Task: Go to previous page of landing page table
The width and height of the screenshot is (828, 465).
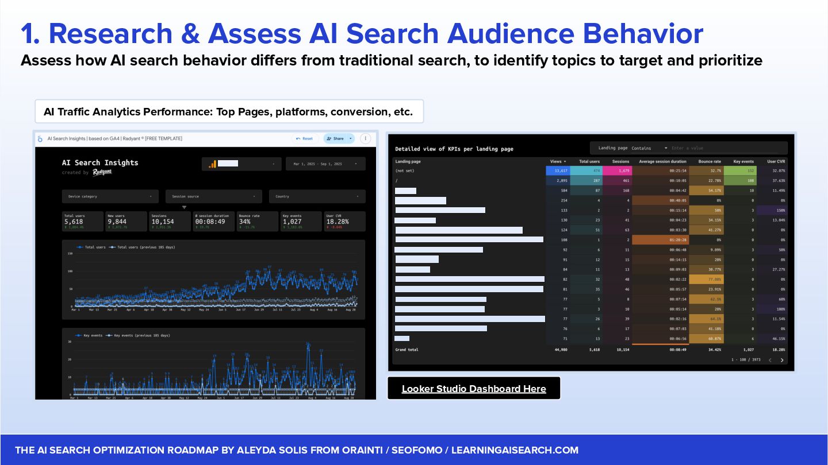Action: 770,360
